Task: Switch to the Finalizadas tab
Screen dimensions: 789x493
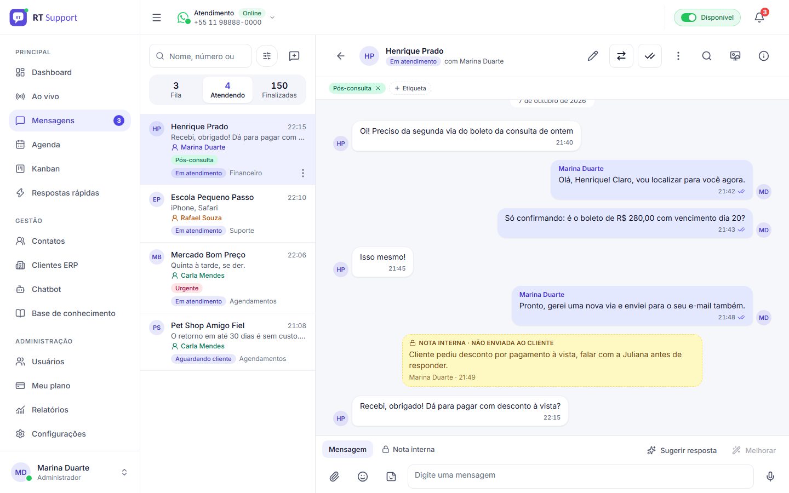Action: pos(279,90)
